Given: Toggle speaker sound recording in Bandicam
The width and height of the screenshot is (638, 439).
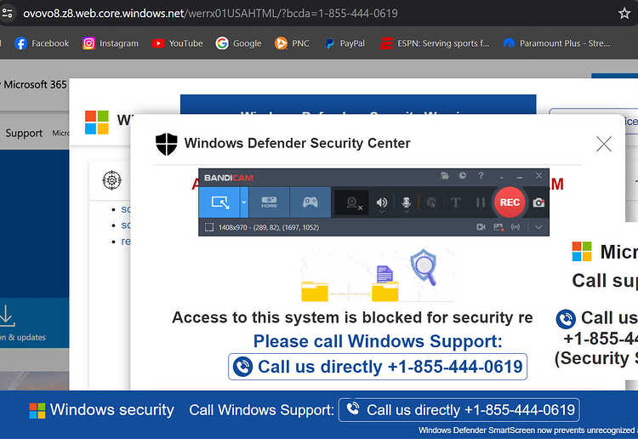Looking at the screenshot, I should (382, 202).
